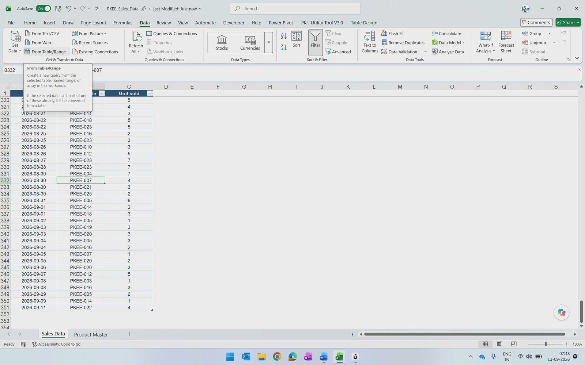Create a Forecast Sheet

pyautogui.click(x=506, y=42)
